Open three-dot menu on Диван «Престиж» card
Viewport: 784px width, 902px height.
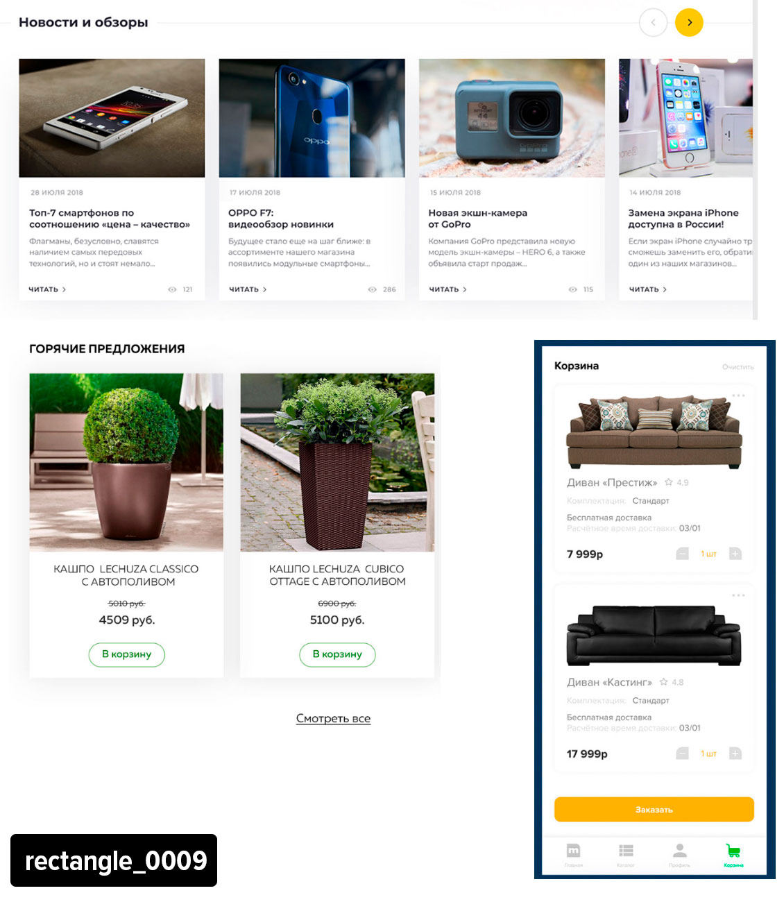point(738,395)
